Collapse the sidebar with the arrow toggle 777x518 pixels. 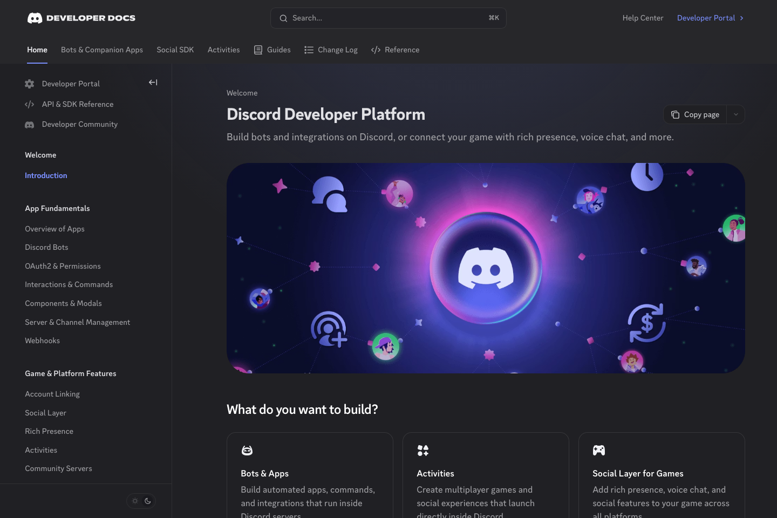[153, 83]
